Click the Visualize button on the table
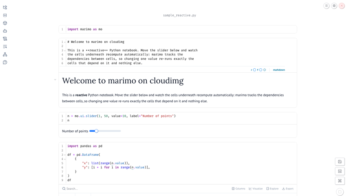This screenshot has width=349, height=196. [255, 189]
